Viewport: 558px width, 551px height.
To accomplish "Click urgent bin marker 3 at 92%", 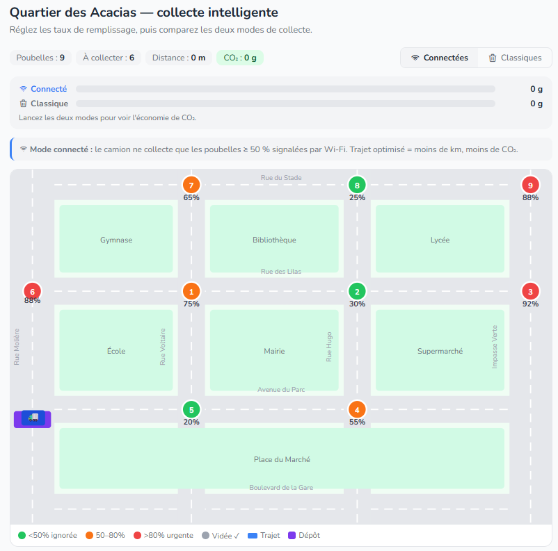I will pyautogui.click(x=530, y=292).
